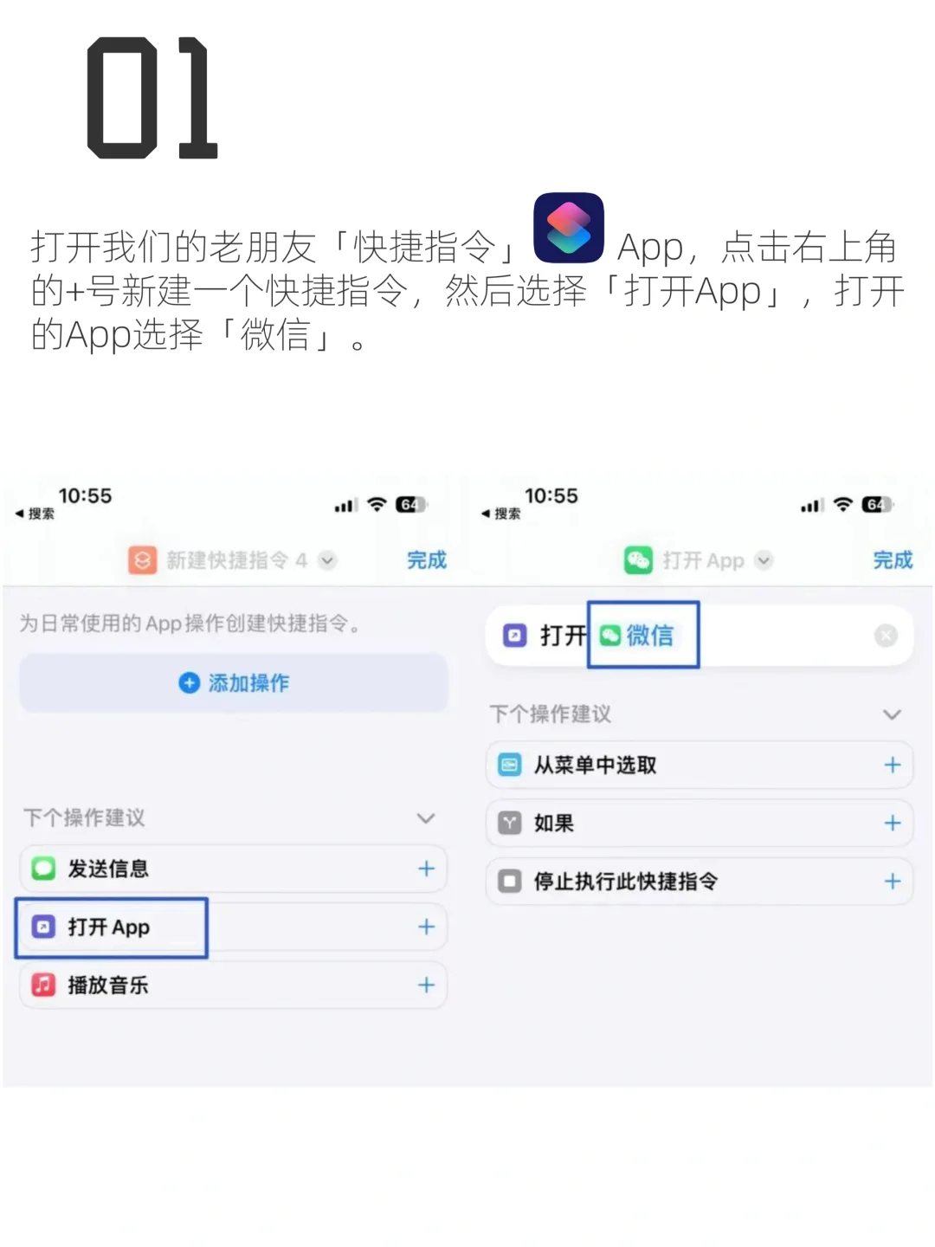Clear the 打开 微信 action with X
The height and width of the screenshot is (1247, 935).
click(886, 636)
